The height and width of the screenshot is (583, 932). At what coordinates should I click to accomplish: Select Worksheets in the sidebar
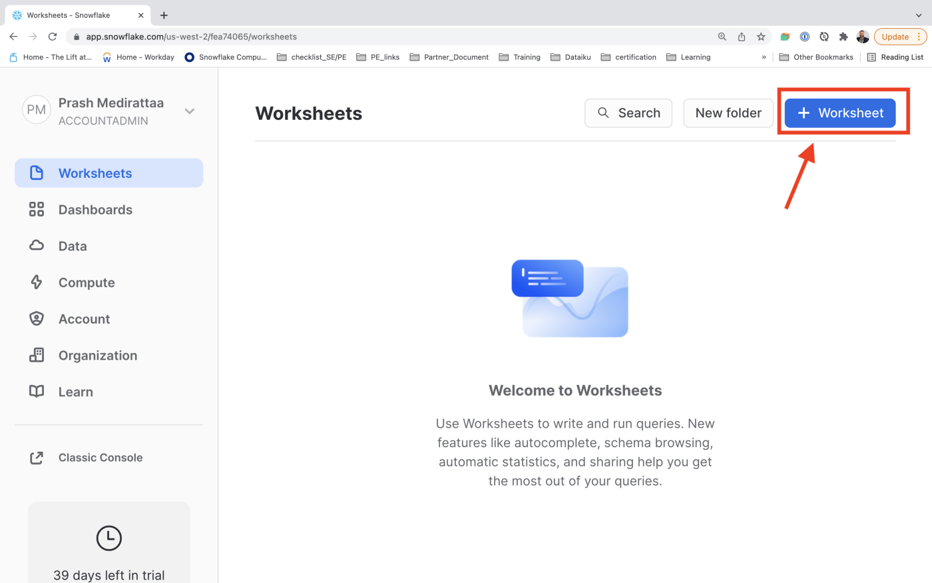[x=109, y=173]
